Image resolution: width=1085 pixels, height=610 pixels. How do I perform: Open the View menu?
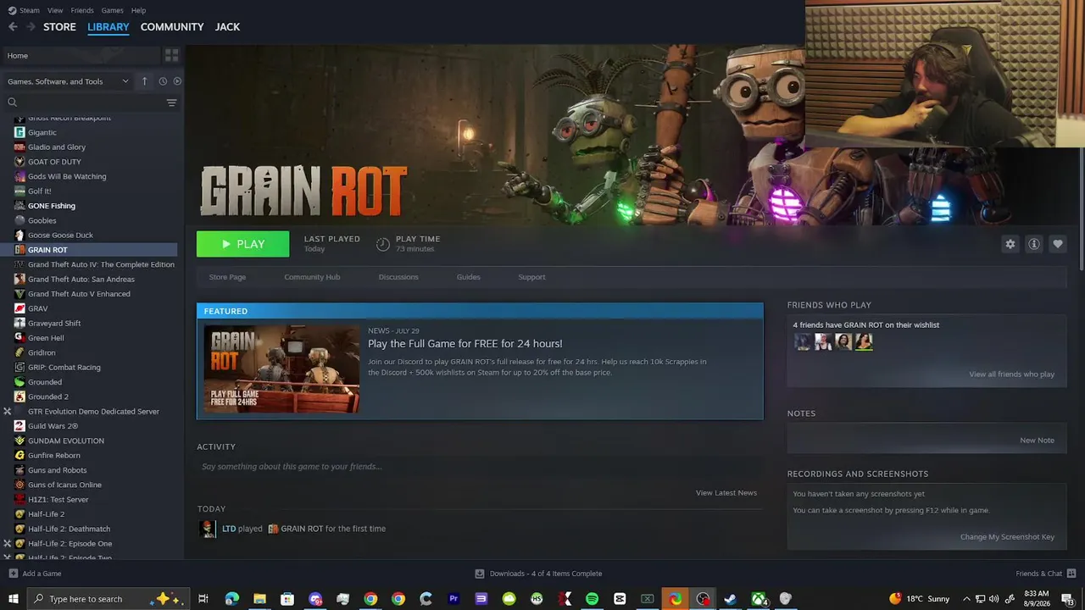[55, 10]
